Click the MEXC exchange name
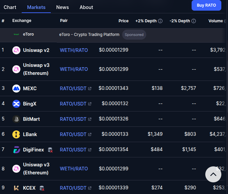 pyautogui.click(x=30, y=88)
